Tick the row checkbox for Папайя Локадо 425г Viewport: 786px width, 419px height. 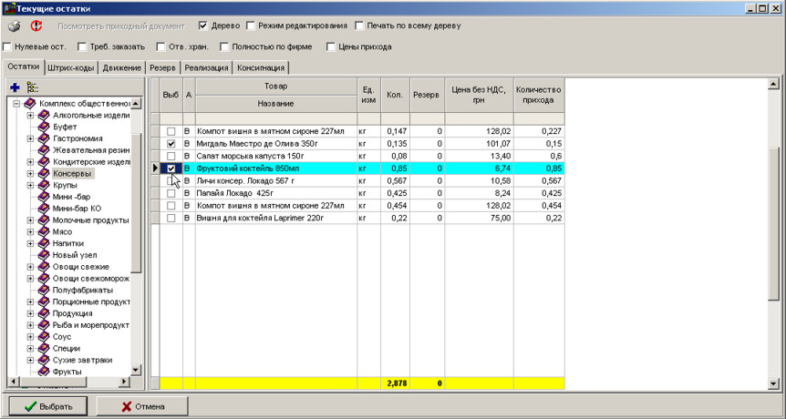pos(171,193)
